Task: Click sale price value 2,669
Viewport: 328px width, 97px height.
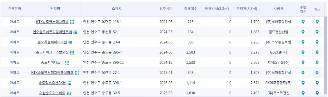Action: point(255,63)
